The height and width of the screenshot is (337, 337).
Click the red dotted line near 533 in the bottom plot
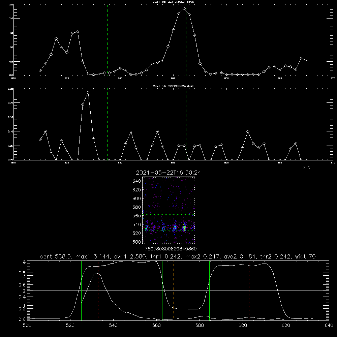click(x=98, y=290)
